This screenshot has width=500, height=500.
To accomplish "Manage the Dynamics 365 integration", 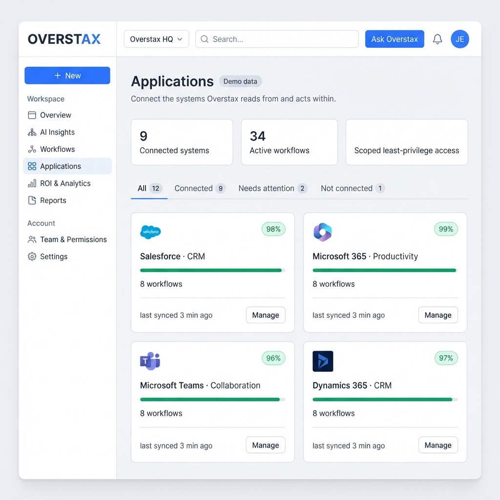I will 438,445.
